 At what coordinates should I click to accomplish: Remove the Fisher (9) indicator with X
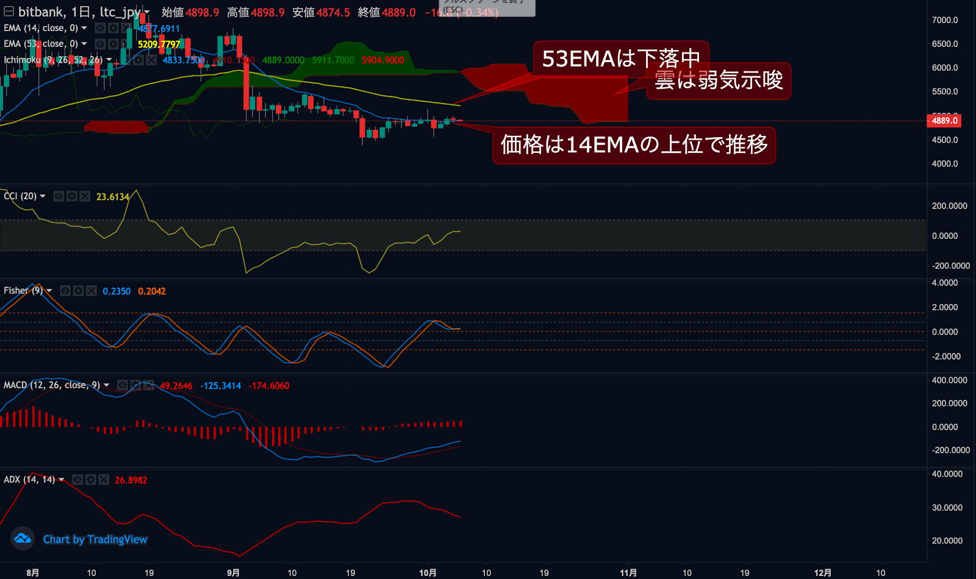click(x=91, y=291)
